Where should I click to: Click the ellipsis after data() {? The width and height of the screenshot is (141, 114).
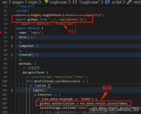(x=35, y=37)
